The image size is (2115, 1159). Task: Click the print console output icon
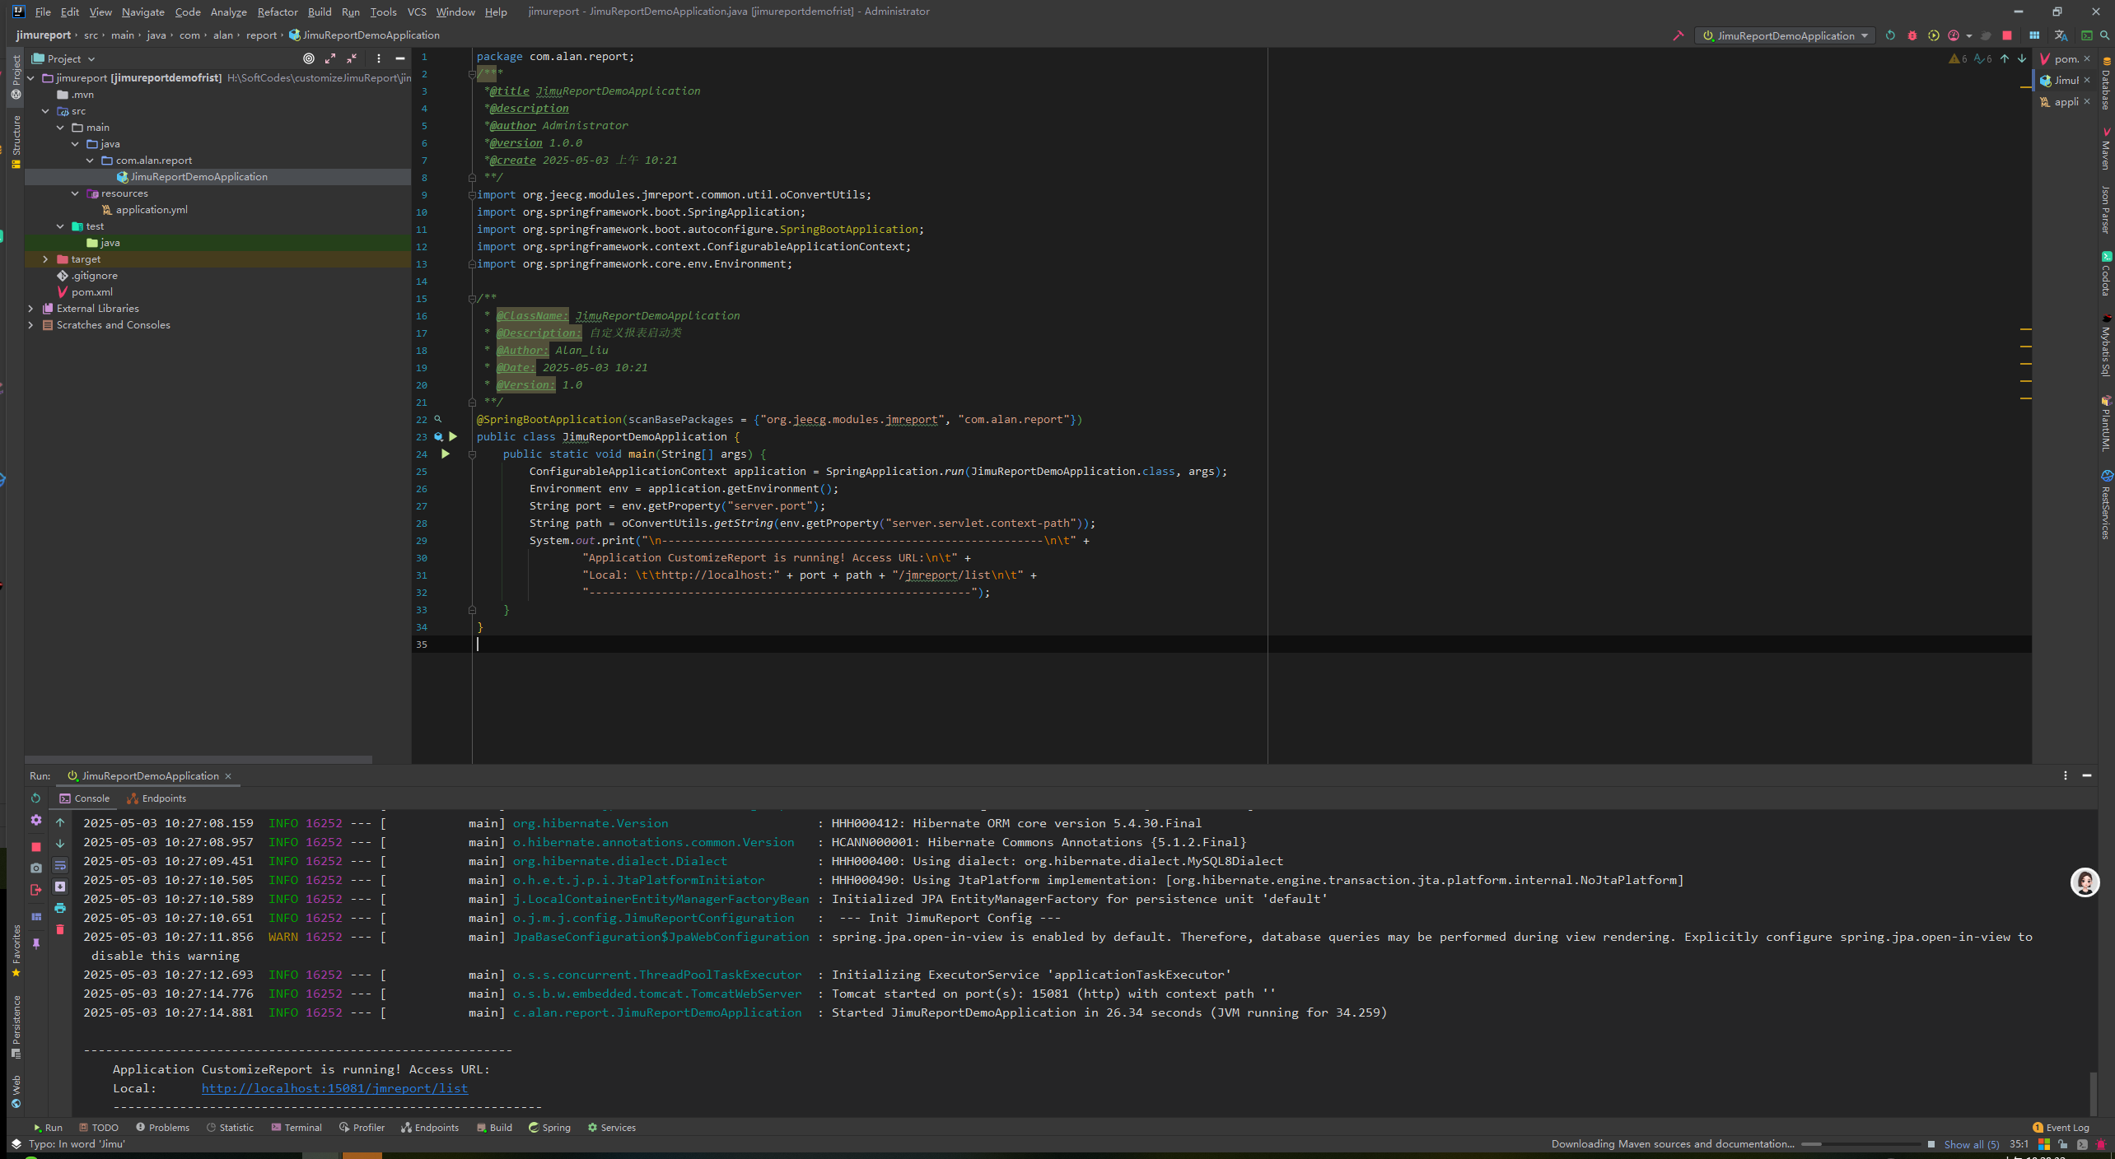pyautogui.click(x=60, y=908)
